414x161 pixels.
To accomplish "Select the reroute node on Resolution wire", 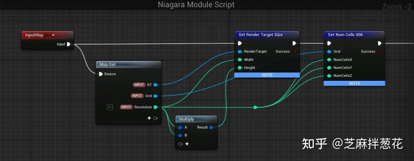I will [255, 107].
